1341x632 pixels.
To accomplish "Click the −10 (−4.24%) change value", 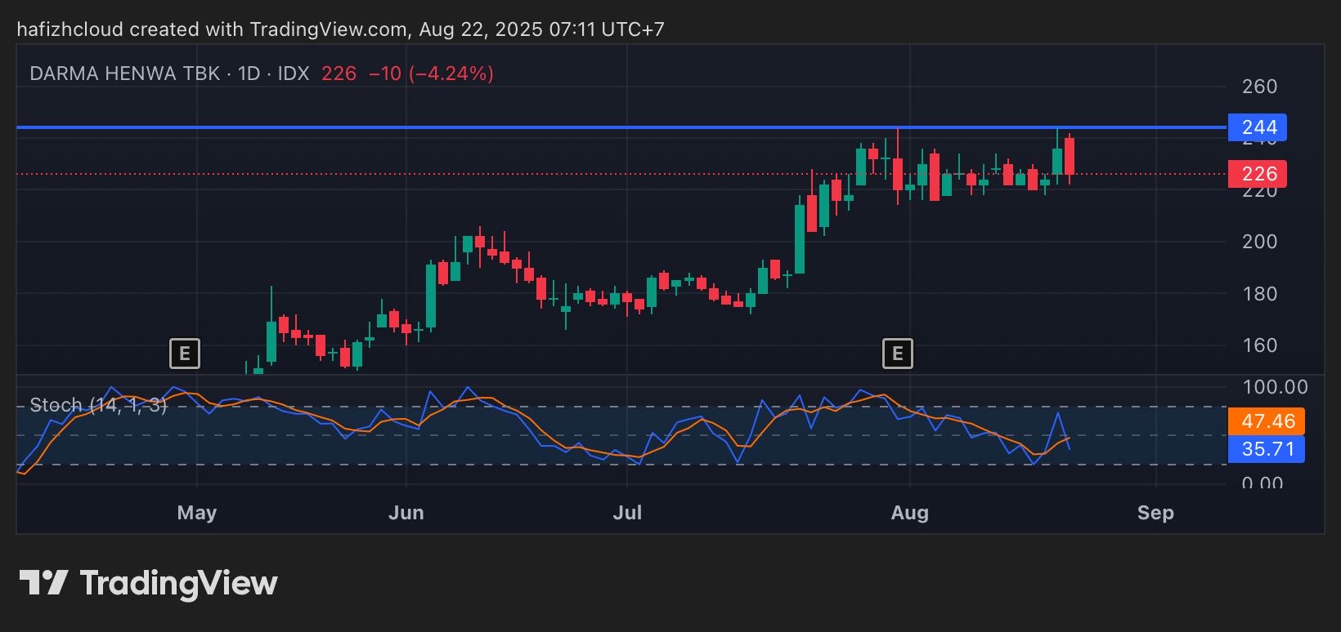I will [431, 73].
